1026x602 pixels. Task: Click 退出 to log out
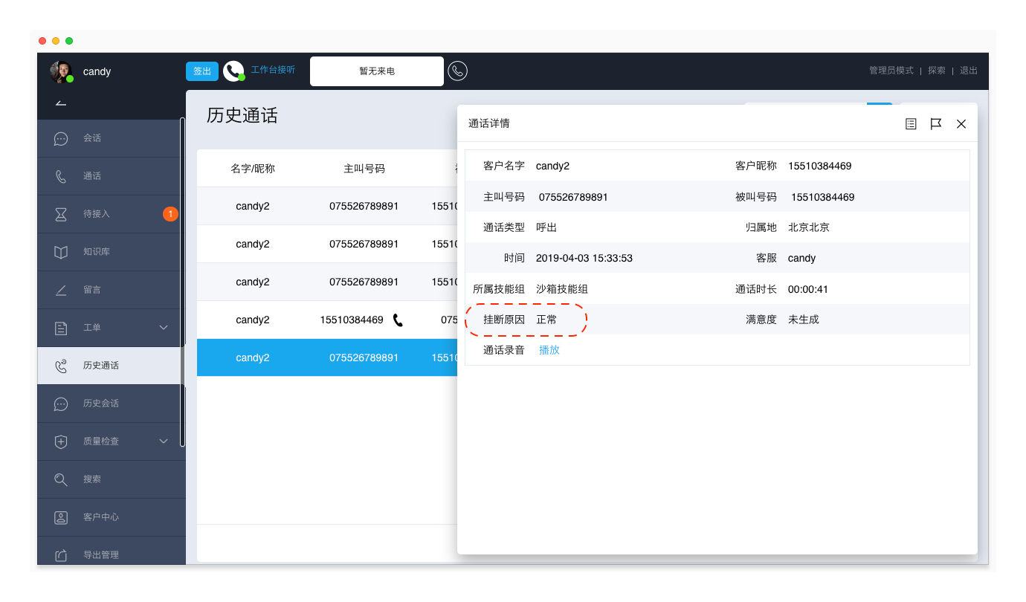[x=968, y=71]
